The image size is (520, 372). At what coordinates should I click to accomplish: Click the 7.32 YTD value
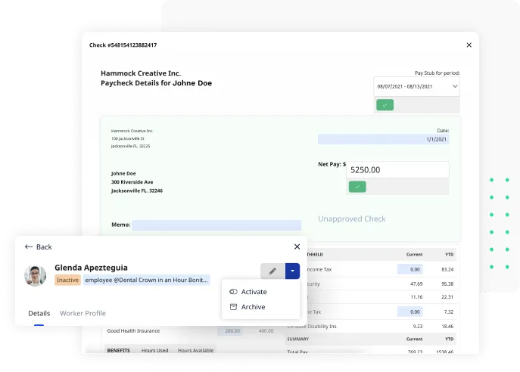pos(449,312)
